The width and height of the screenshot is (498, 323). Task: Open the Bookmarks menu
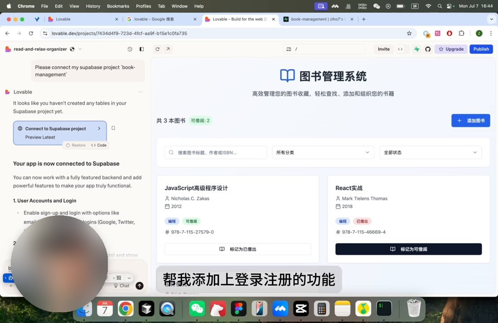tap(118, 6)
